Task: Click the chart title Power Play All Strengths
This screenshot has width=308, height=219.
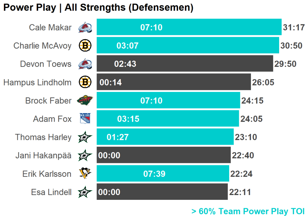Action: 98,7
